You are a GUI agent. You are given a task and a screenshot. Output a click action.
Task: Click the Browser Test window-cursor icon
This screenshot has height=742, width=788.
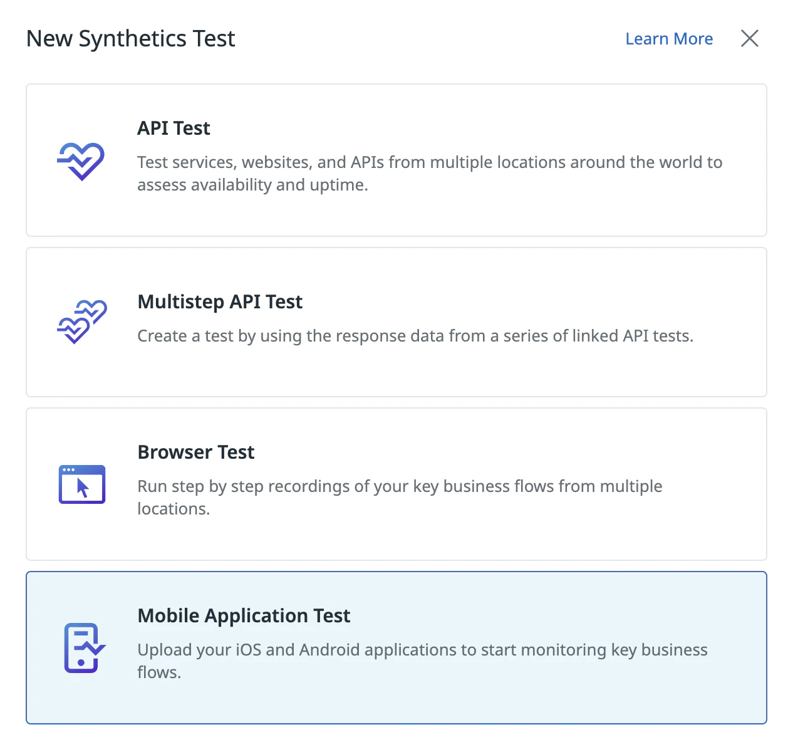81,484
